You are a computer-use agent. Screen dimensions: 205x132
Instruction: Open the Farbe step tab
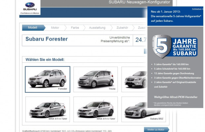click(x=75, y=28)
